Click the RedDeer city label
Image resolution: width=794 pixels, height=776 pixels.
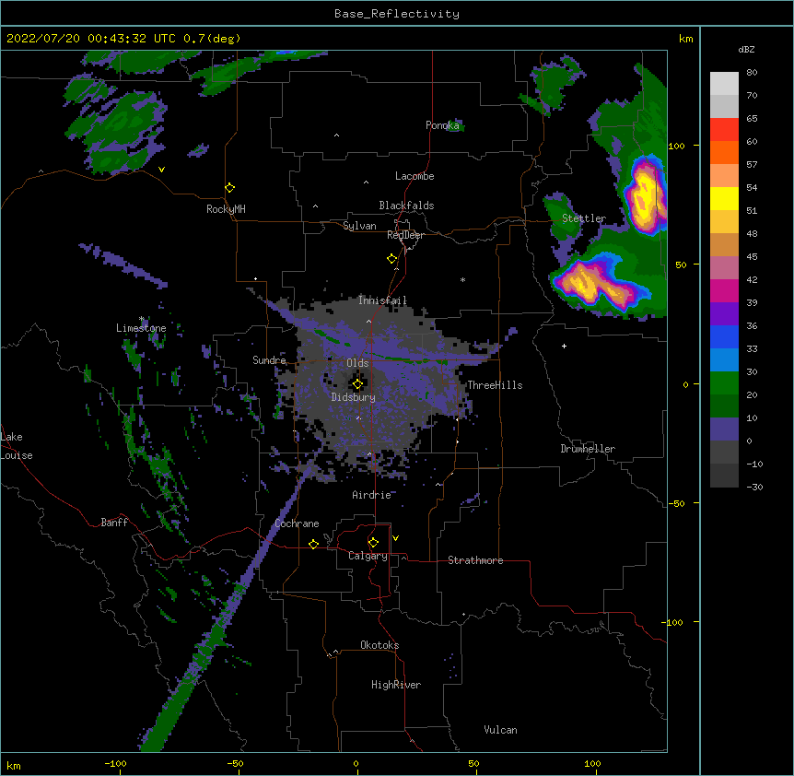click(x=405, y=235)
